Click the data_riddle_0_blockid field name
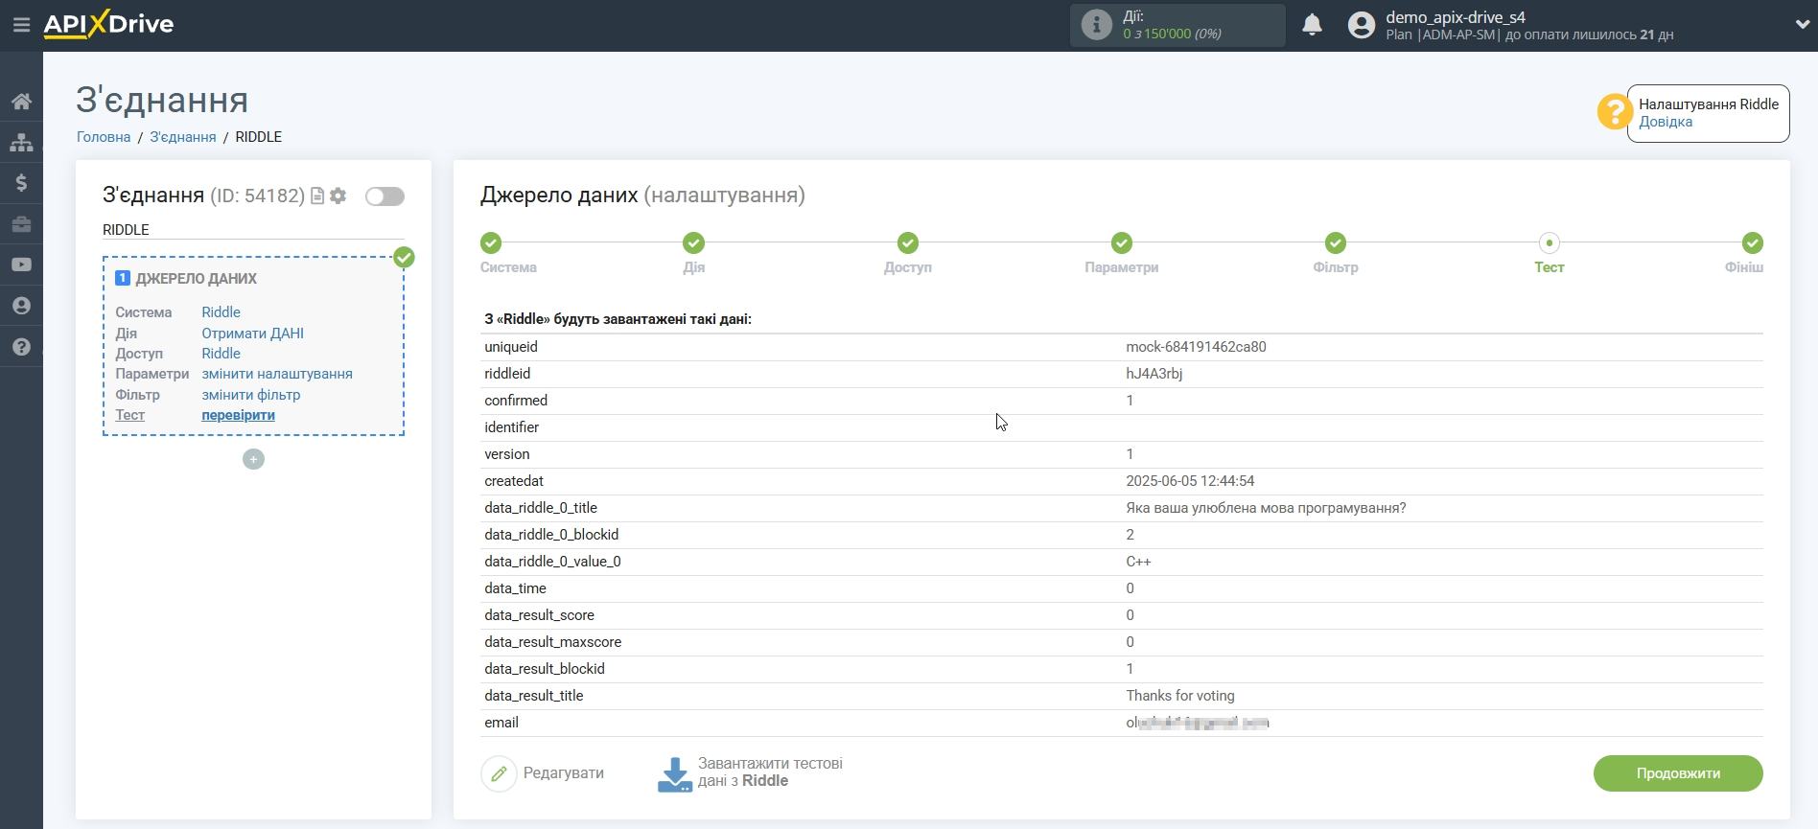This screenshot has height=829, width=1818. (551, 535)
